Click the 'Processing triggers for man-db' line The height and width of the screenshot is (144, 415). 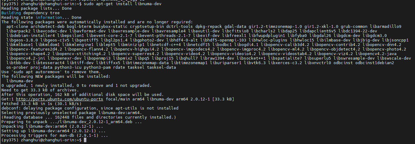pos(55,136)
